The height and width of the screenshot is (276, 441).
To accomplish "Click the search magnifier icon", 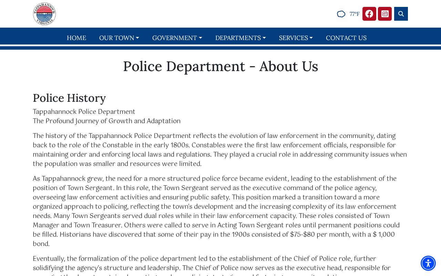I will point(401,14).
